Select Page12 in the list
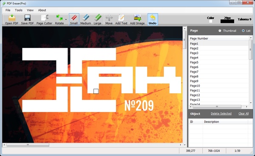This screenshot has height=156, width=255. coord(218,95)
